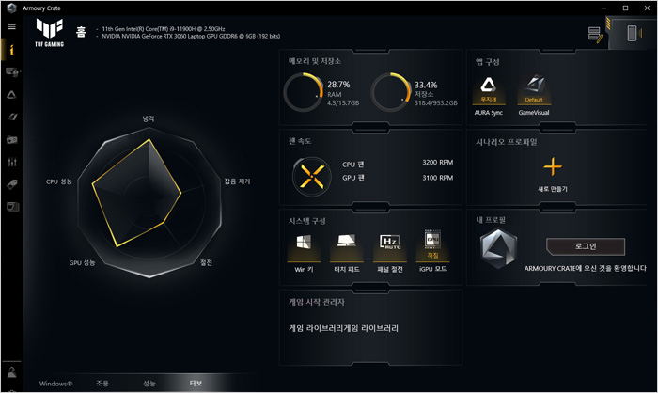Screen dimensions: 658x393
Task: Click the 로그인 login button
Action: point(586,246)
